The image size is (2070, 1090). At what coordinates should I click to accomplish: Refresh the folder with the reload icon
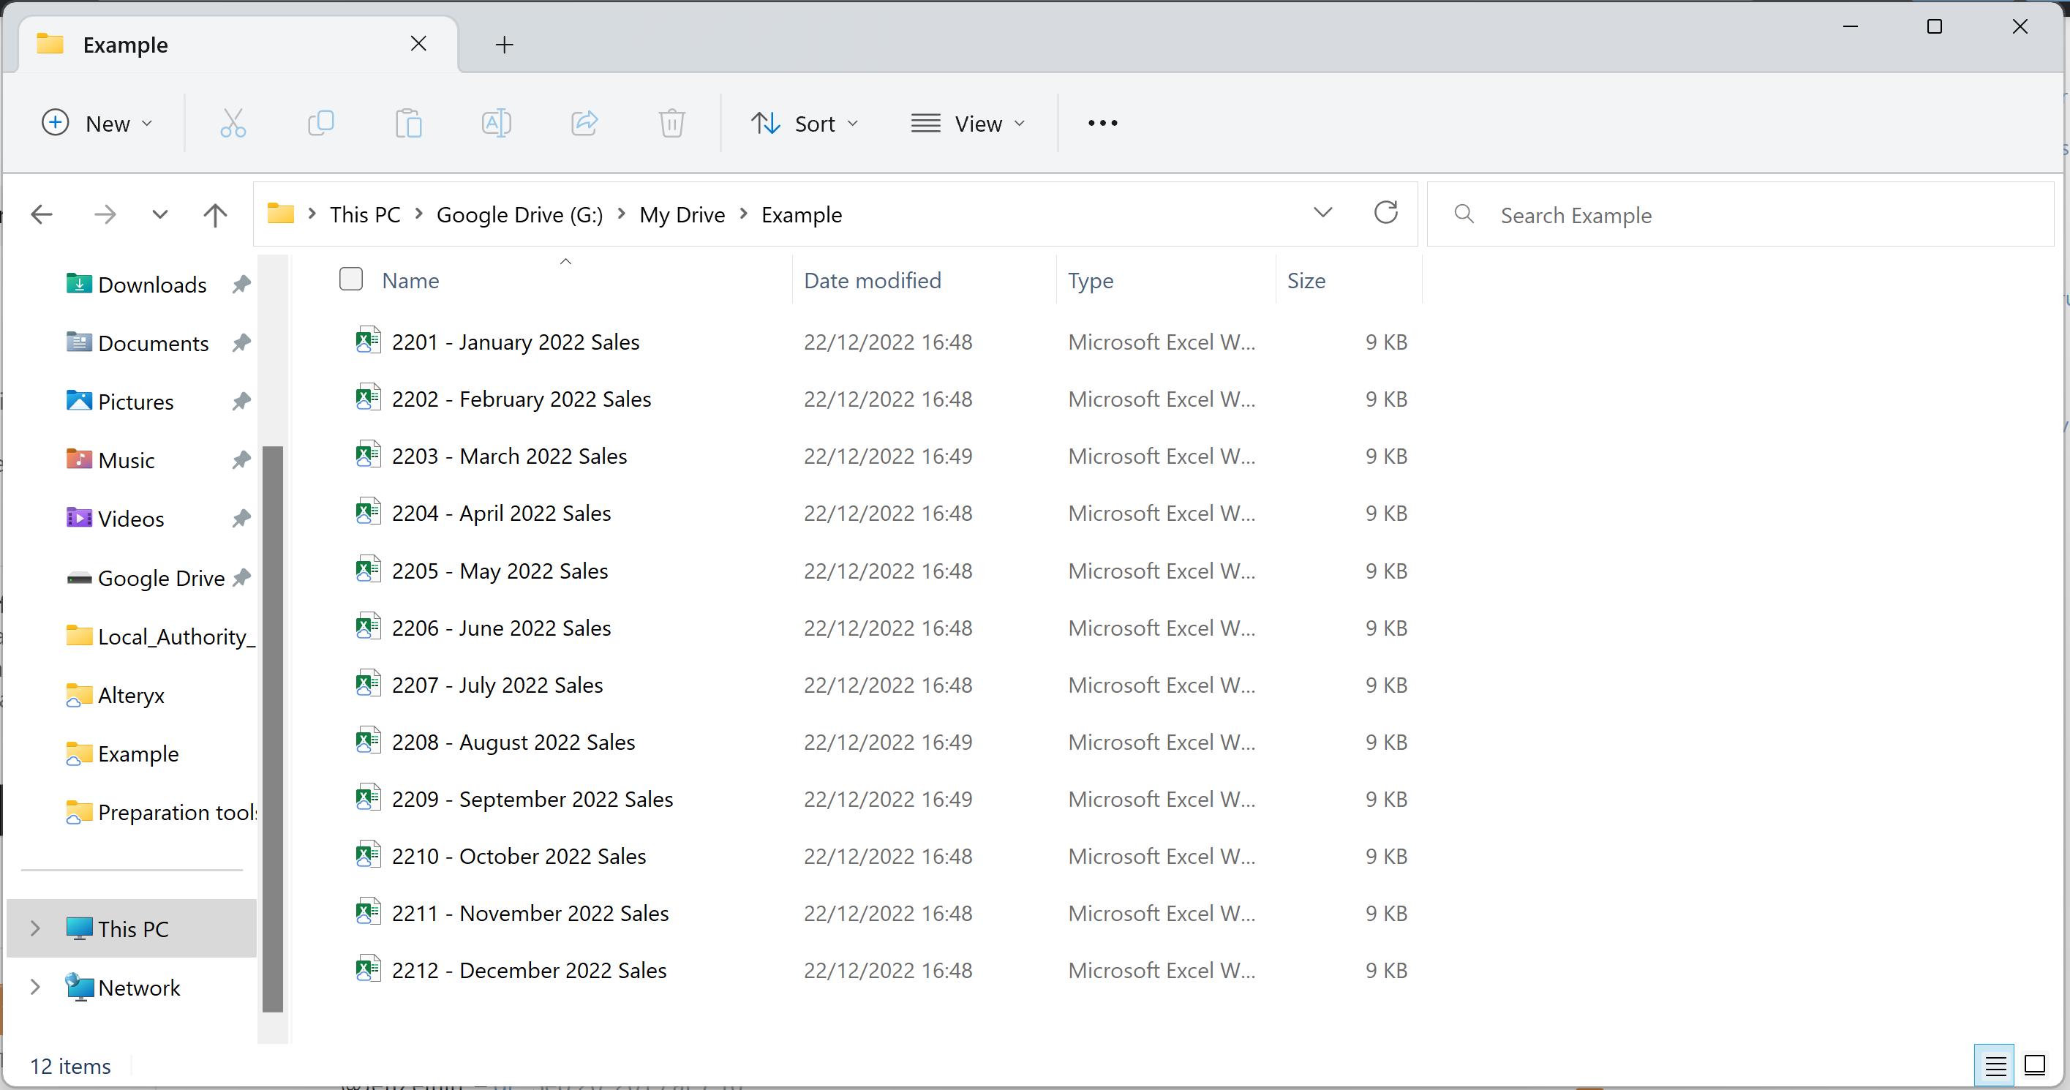(1385, 213)
